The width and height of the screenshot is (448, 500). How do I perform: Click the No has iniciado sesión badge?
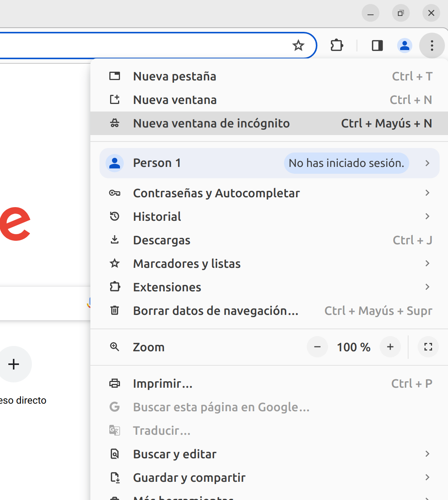pos(346,163)
